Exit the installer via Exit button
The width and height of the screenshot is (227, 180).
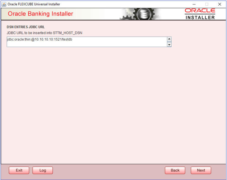tap(19, 170)
